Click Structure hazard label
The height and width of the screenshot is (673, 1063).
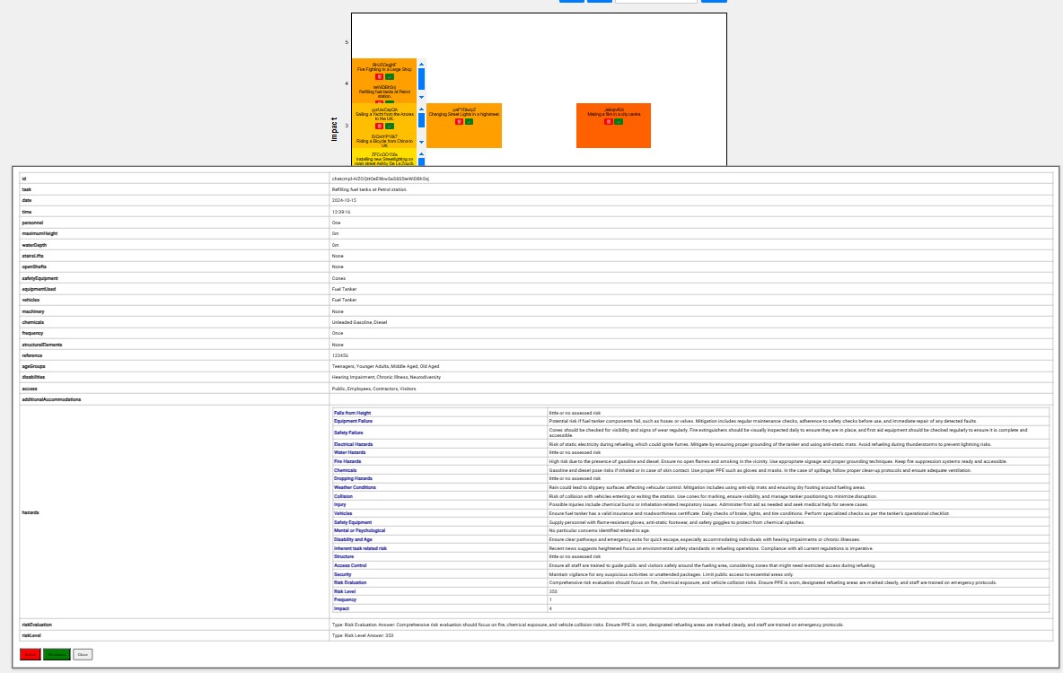click(x=344, y=556)
